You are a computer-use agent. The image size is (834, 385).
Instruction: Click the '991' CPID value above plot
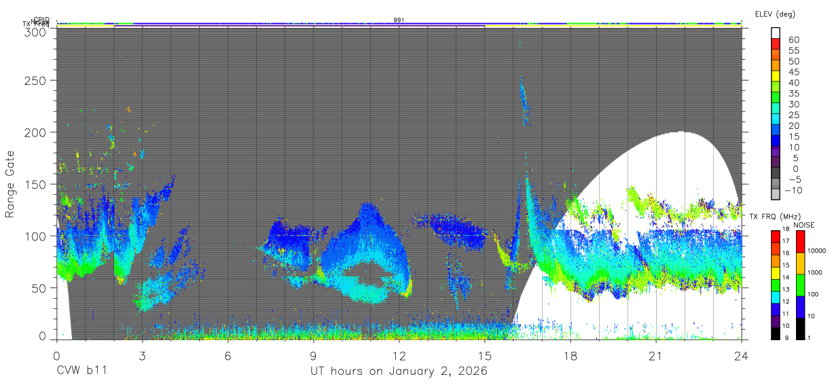coord(399,20)
